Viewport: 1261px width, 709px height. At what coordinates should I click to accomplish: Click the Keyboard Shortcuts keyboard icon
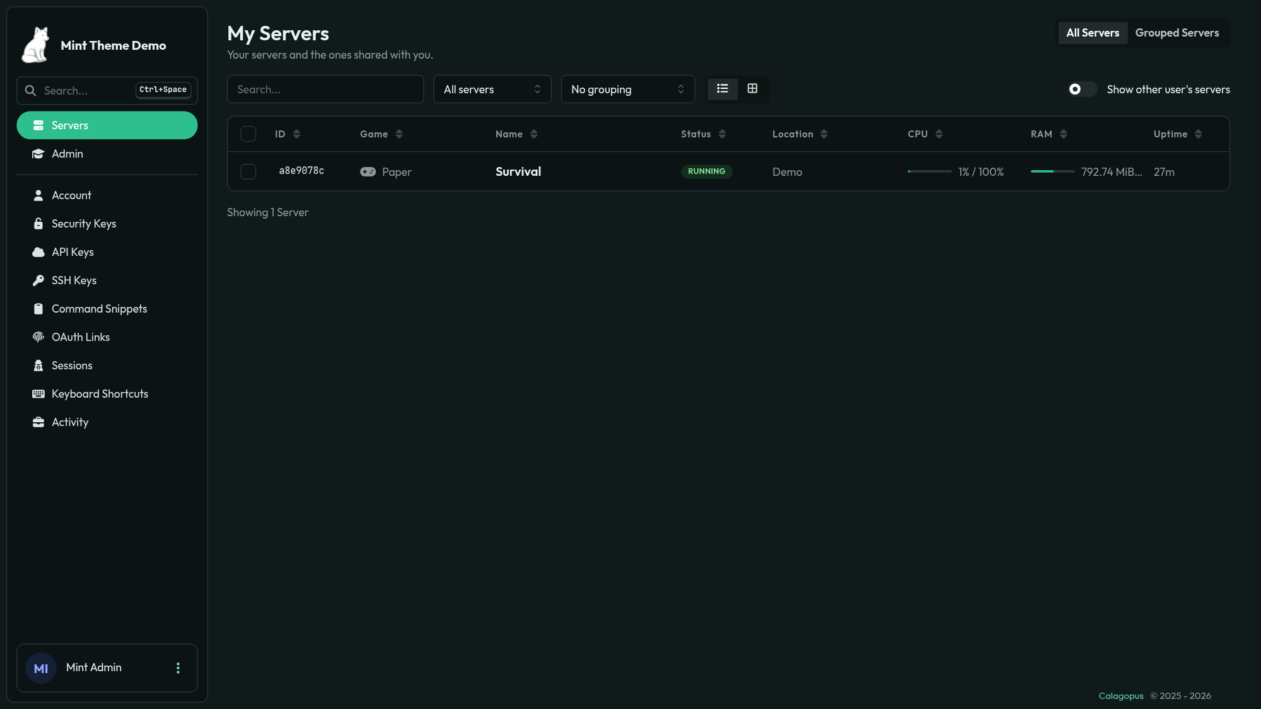coord(38,394)
